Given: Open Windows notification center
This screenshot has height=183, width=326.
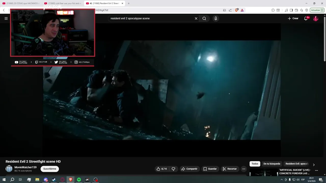Looking at the screenshot, I should click(321, 180).
